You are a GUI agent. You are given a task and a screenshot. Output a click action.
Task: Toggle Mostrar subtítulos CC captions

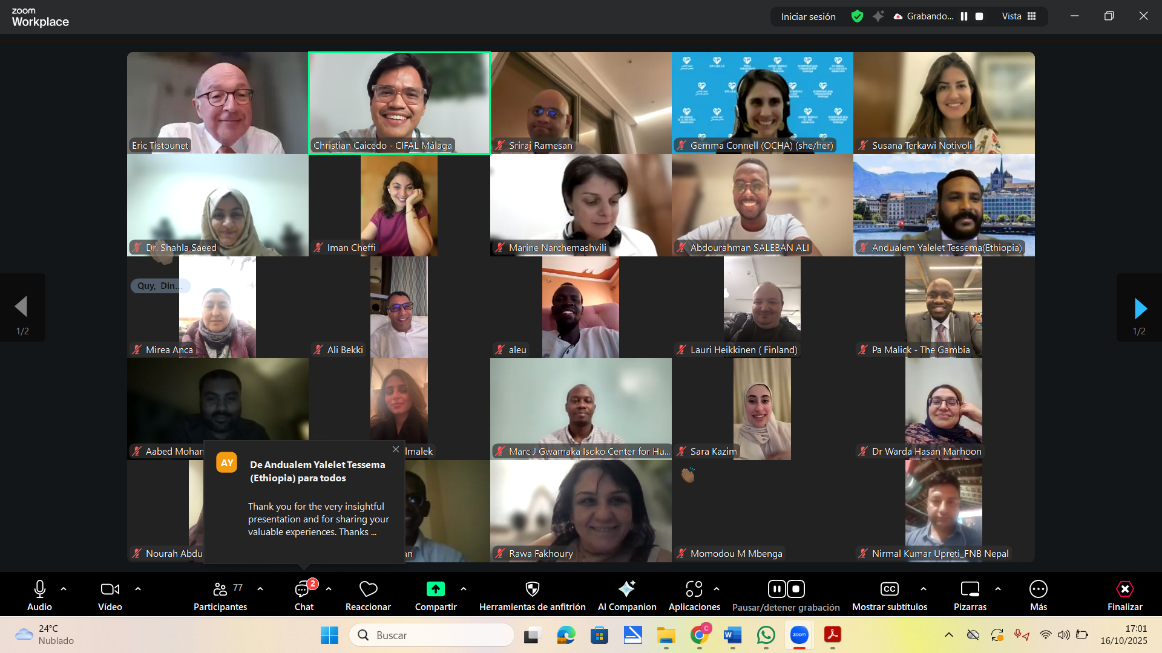[889, 589]
